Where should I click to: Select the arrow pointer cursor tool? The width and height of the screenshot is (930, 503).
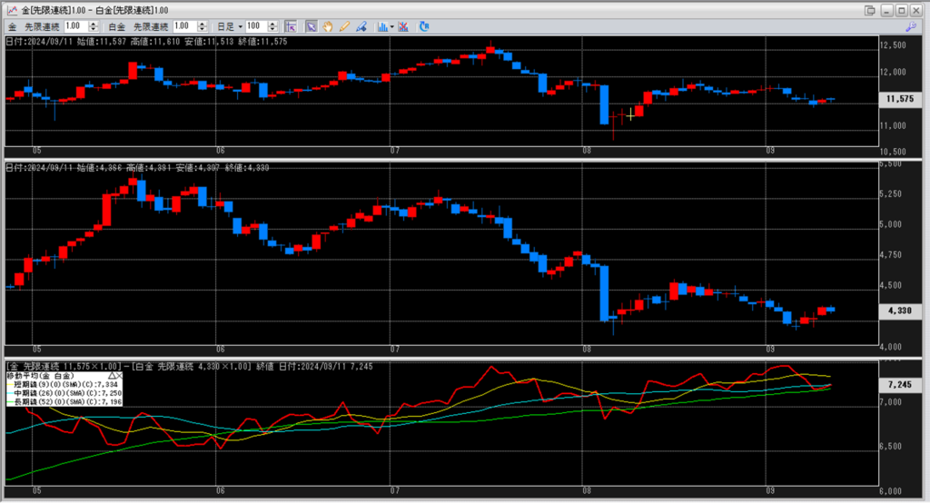click(311, 26)
